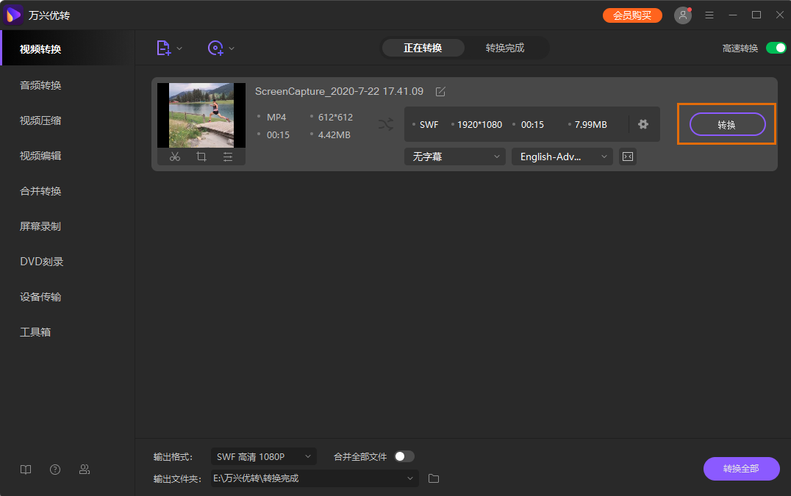Open the effects adjustment icon on the thumbnail
791x496 pixels.
tap(228, 156)
